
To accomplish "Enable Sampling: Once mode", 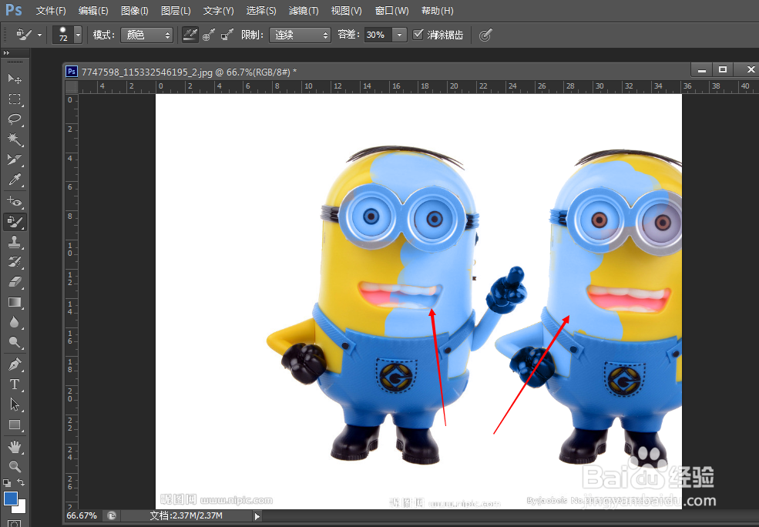I will point(209,35).
